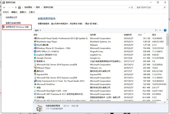Click the Microsoft OneDrive icon
The image size is (170, 114).
tap(35, 84)
